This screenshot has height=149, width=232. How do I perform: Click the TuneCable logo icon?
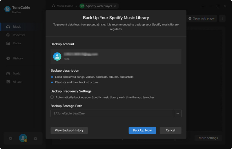[x=8, y=9]
